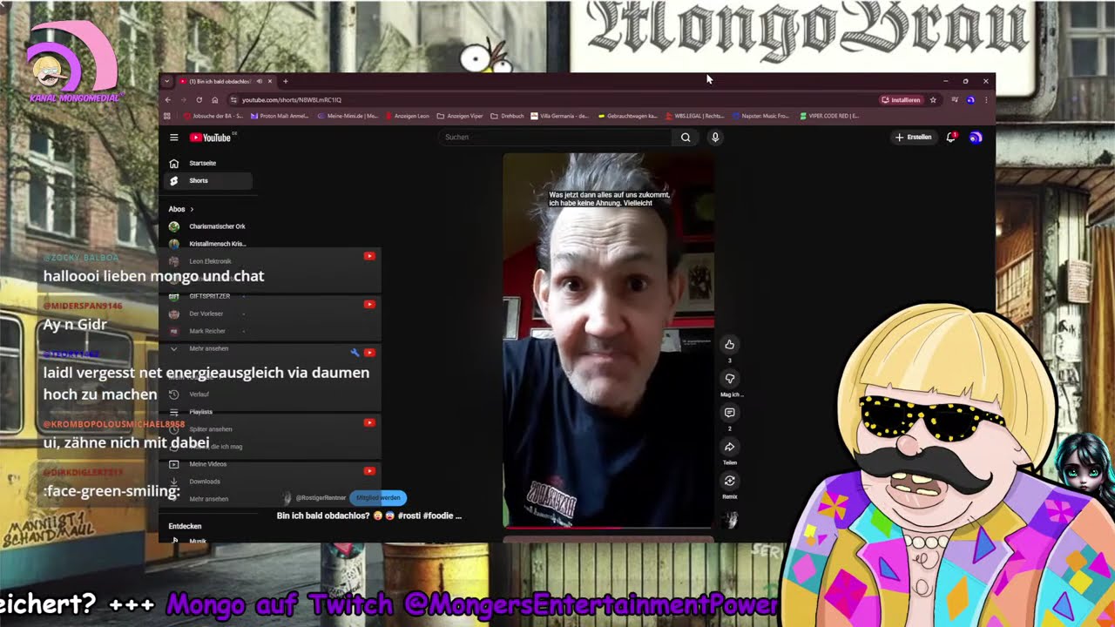This screenshot has width=1115, height=627.
Task: Open the browser tab search dropdown
Action: click(x=166, y=81)
